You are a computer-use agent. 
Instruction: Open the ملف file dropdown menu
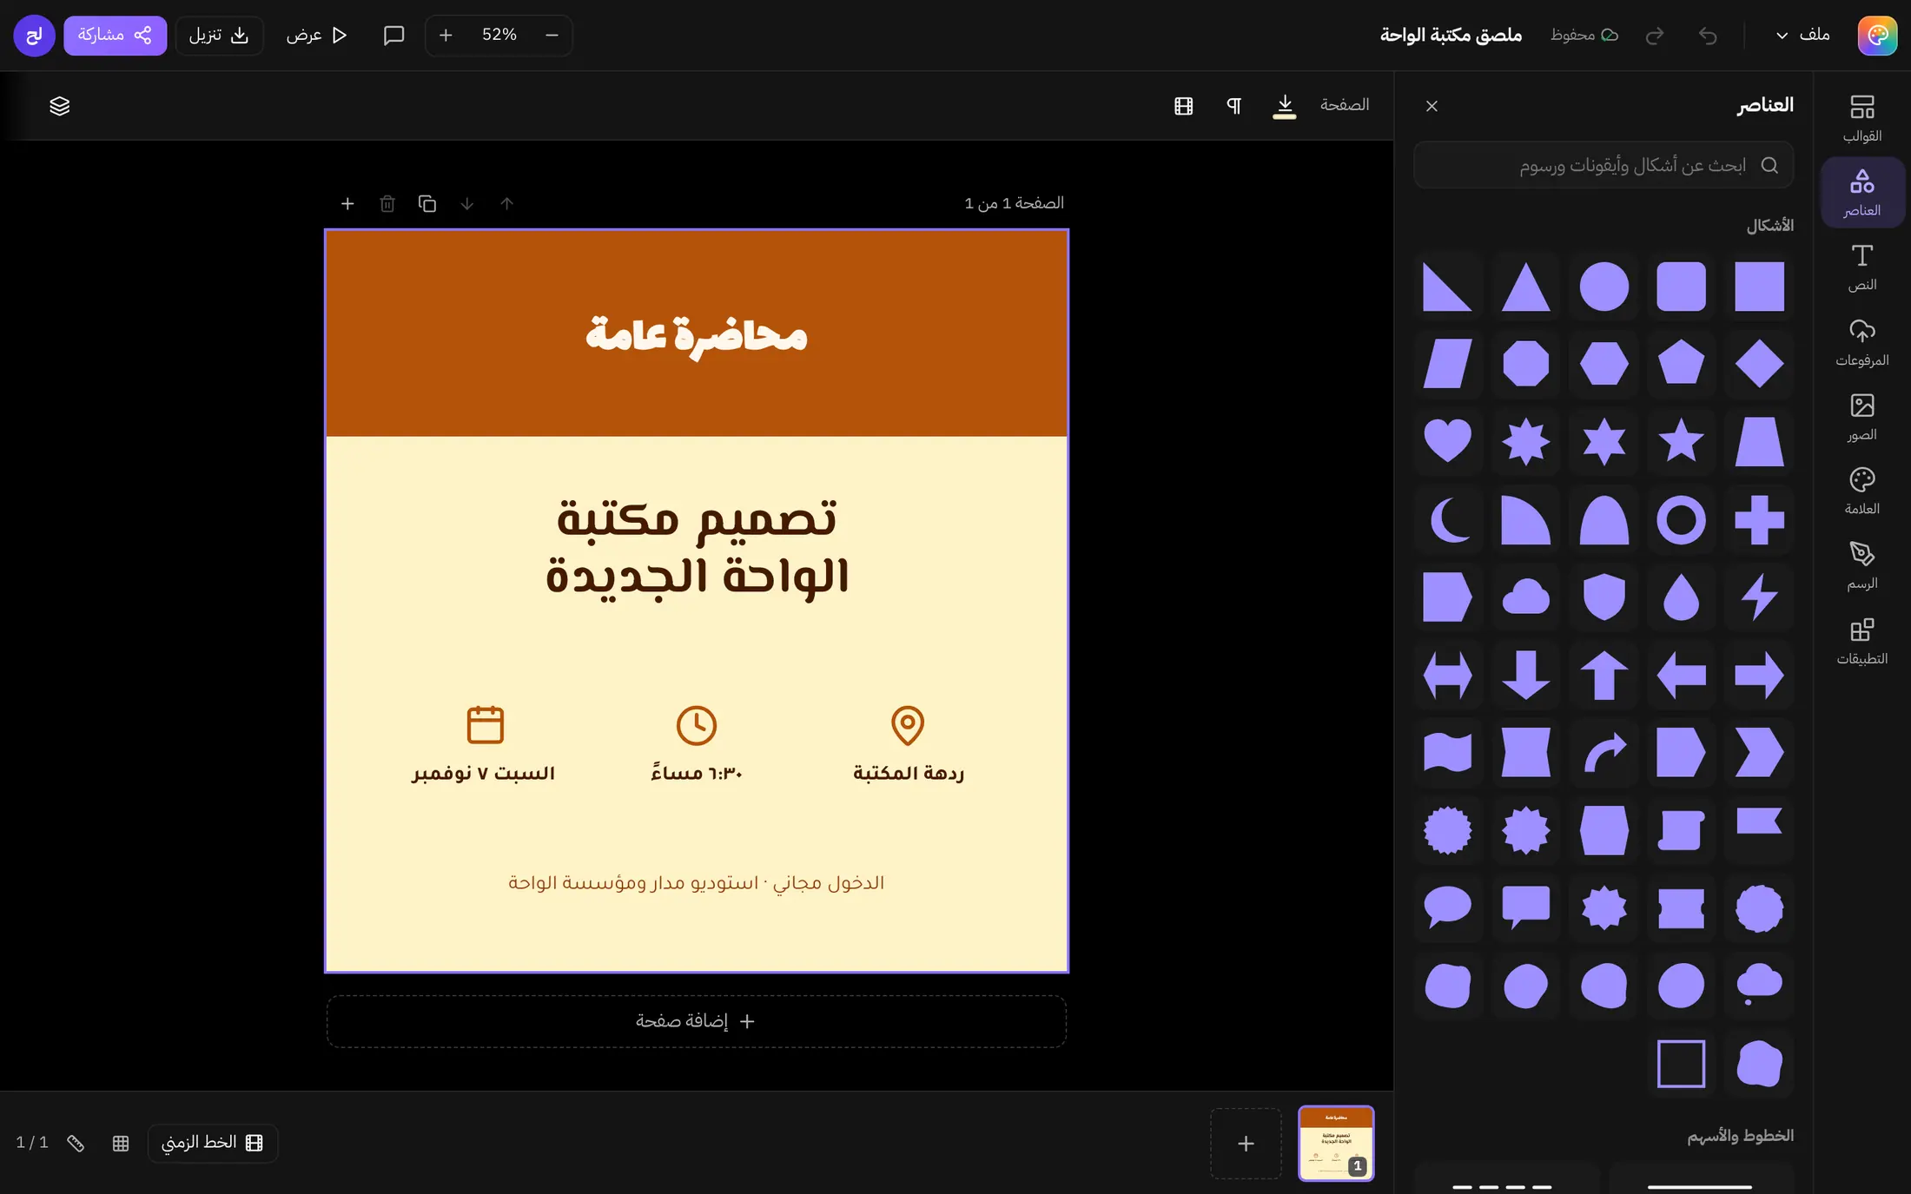tap(1802, 35)
